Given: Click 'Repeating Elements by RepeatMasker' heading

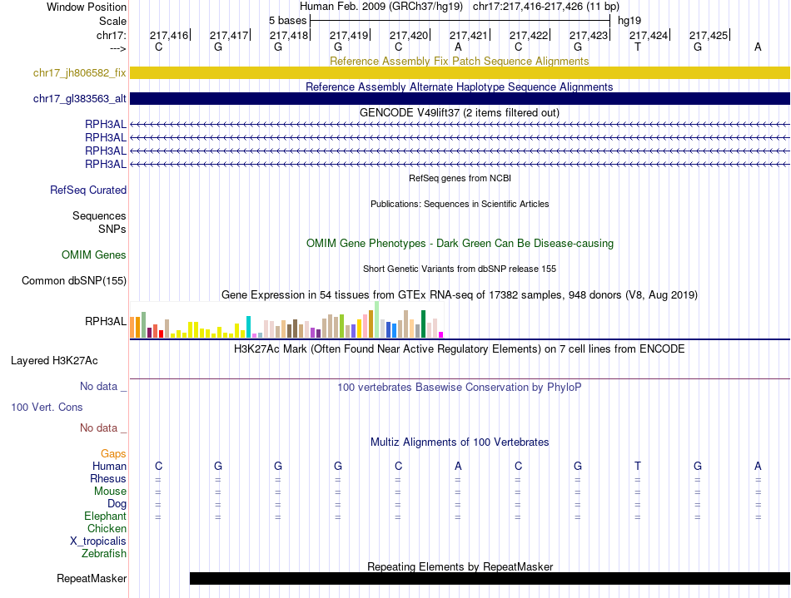Looking at the screenshot, I should point(460,566).
